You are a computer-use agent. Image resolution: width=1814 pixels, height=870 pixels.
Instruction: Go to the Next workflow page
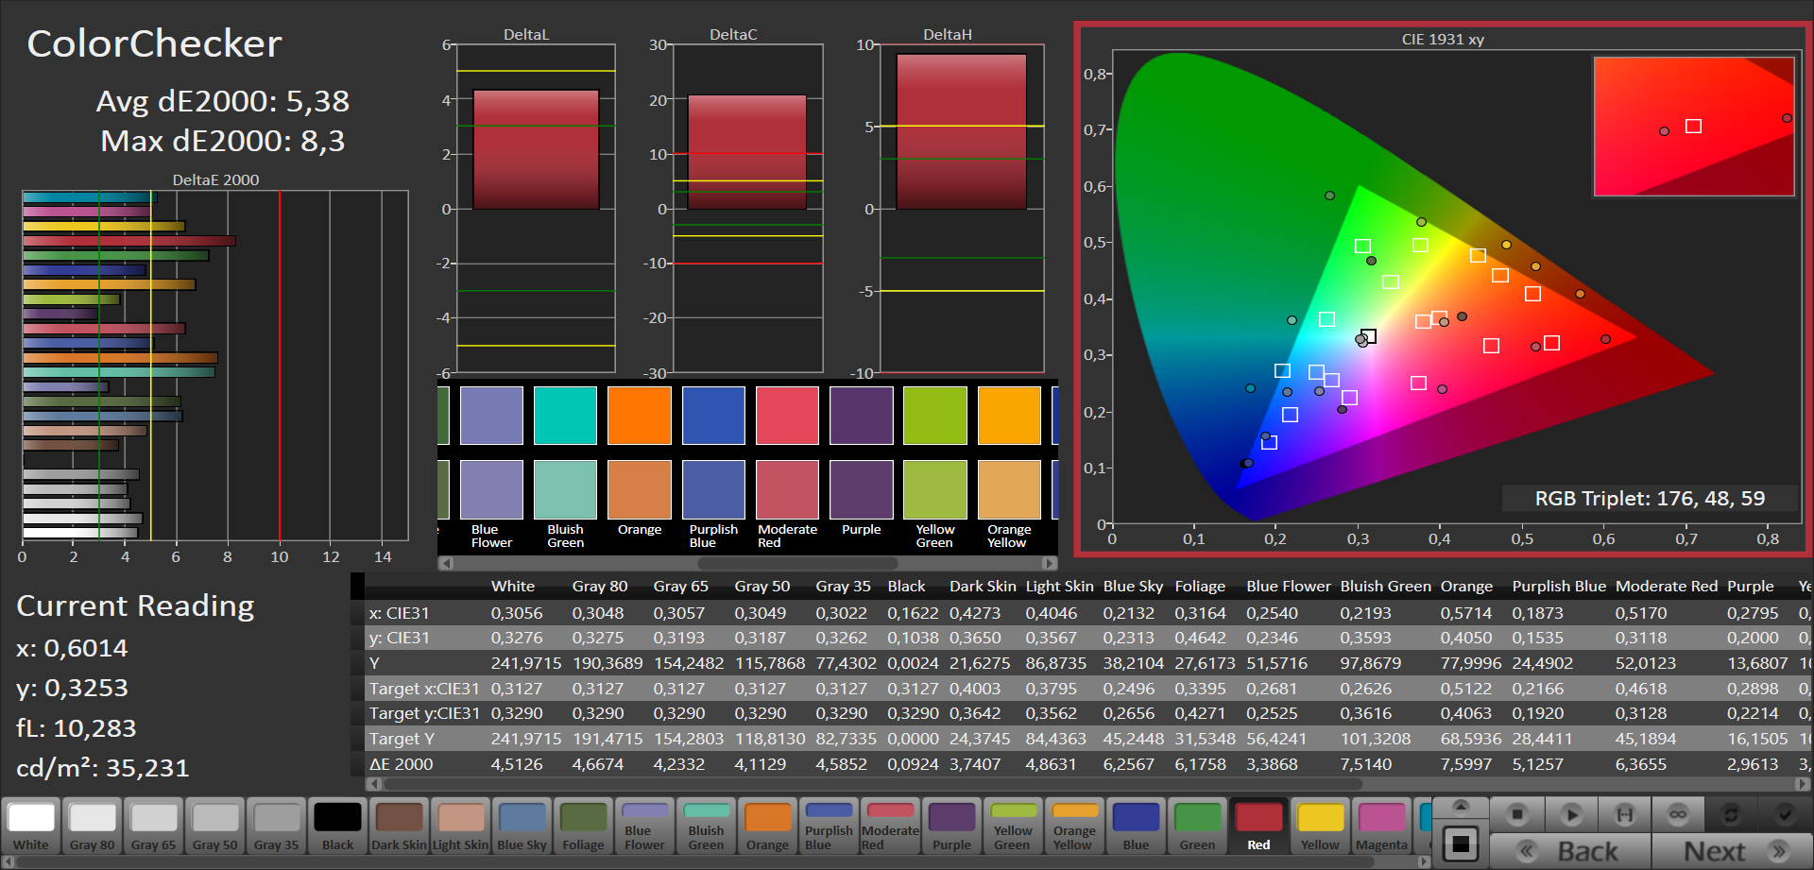coord(1731,851)
